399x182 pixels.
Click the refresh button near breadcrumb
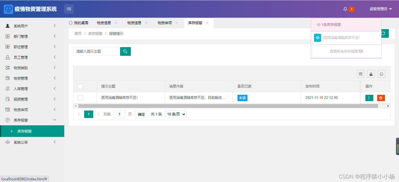(x=385, y=33)
